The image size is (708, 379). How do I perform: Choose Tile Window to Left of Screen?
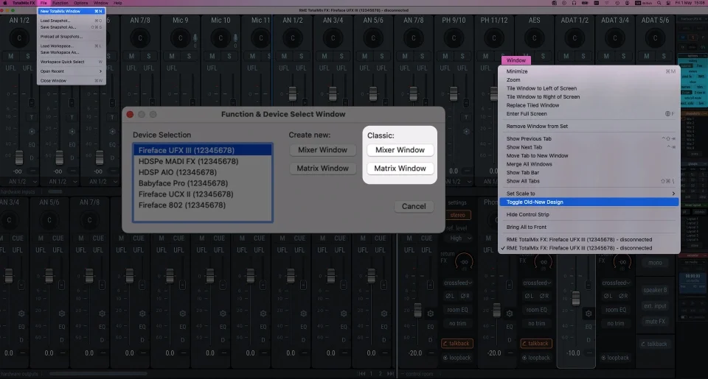click(x=589, y=88)
